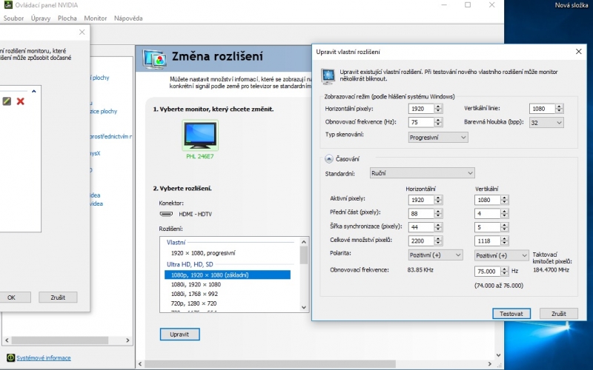Click the System information icon at bottom left
The width and height of the screenshot is (593, 370).
(10, 357)
